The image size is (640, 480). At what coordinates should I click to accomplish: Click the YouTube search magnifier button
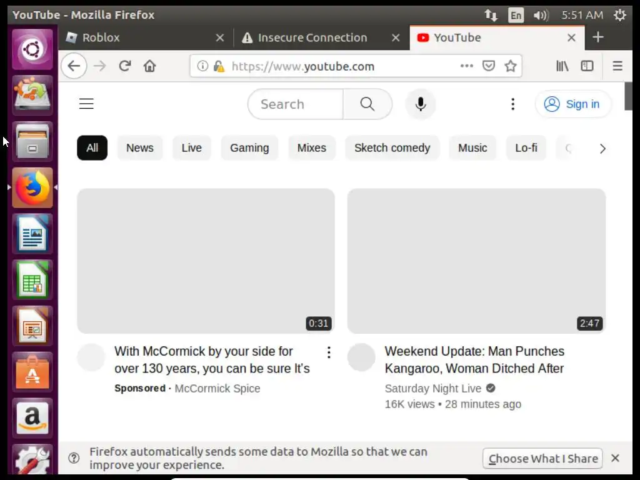point(367,104)
